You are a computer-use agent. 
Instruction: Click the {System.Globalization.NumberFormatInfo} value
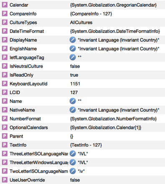click(x=113, y=119)
